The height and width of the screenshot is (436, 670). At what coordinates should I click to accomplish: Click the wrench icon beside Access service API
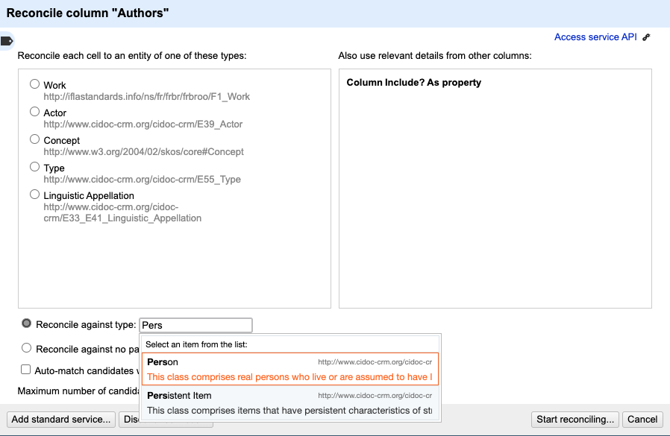coord(646,37)
